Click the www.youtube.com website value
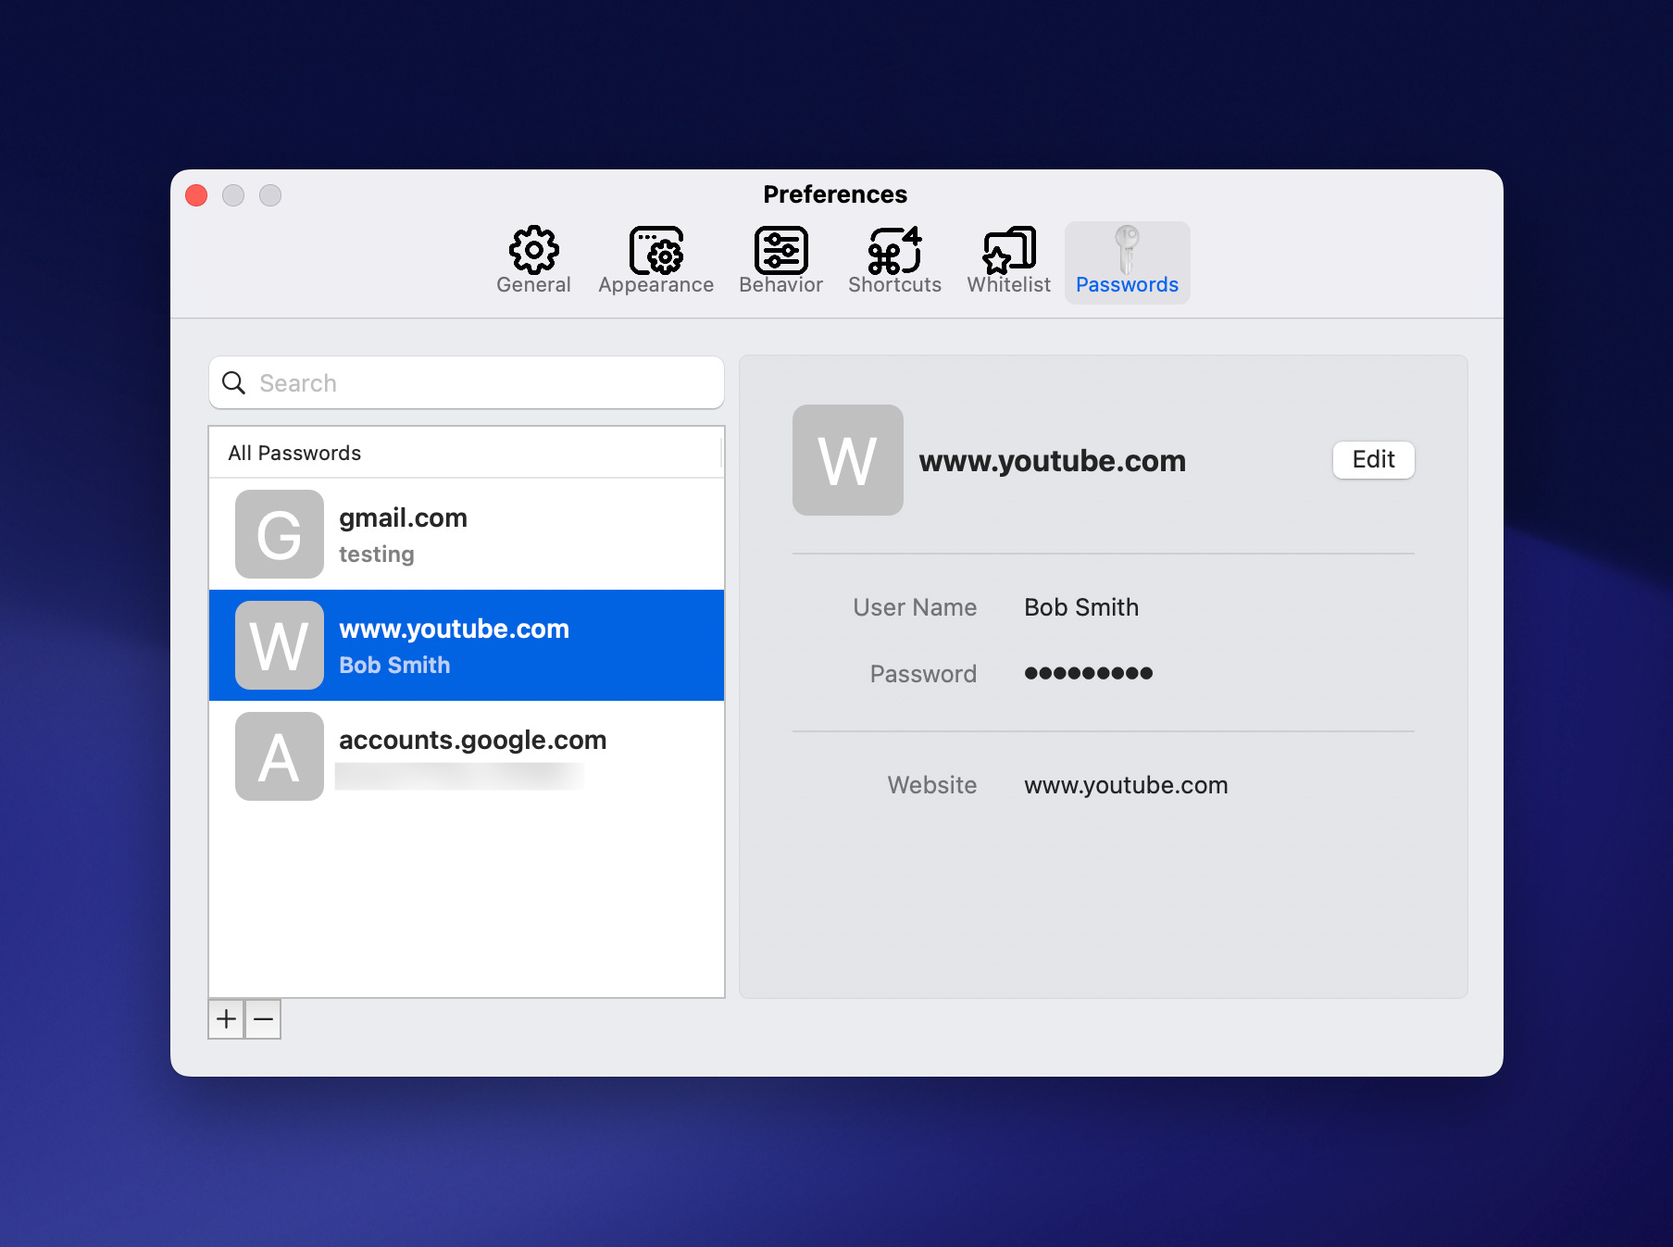Viewport: 1673px width, 1247px height. click(1125, 784)
